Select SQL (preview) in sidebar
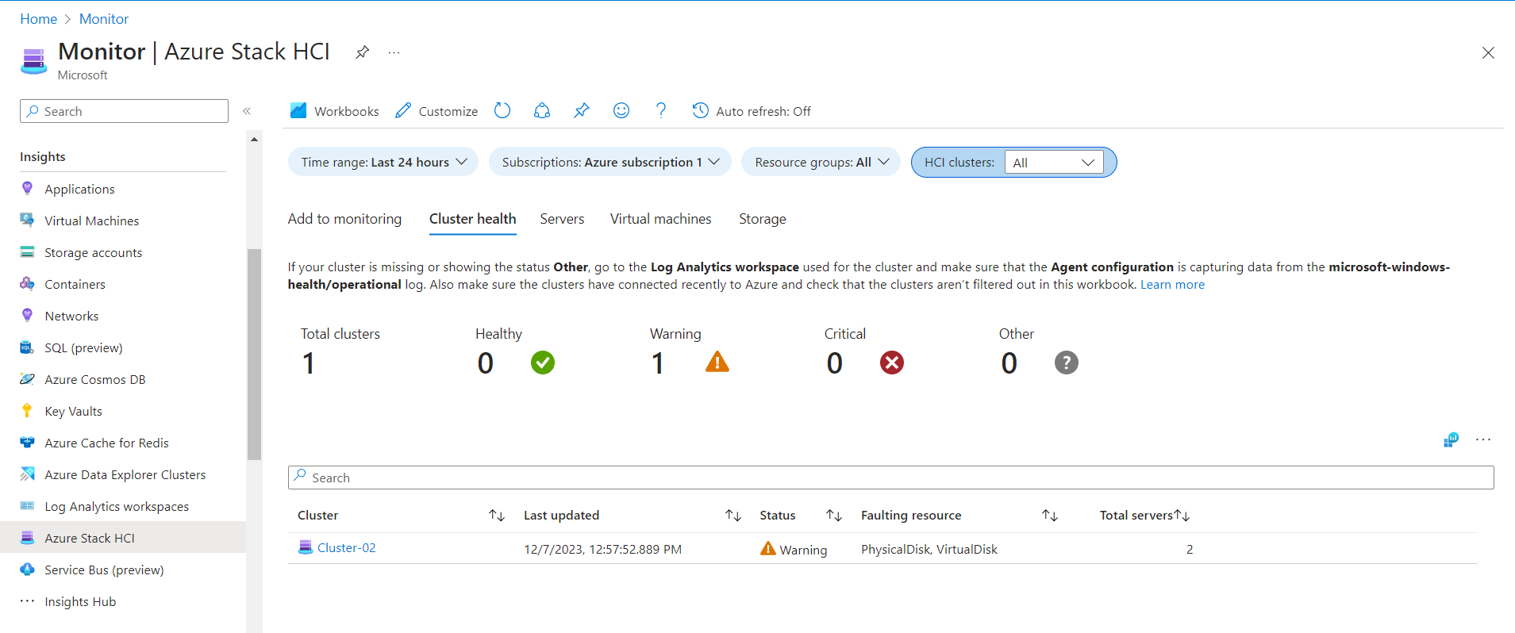 [83, 347]
